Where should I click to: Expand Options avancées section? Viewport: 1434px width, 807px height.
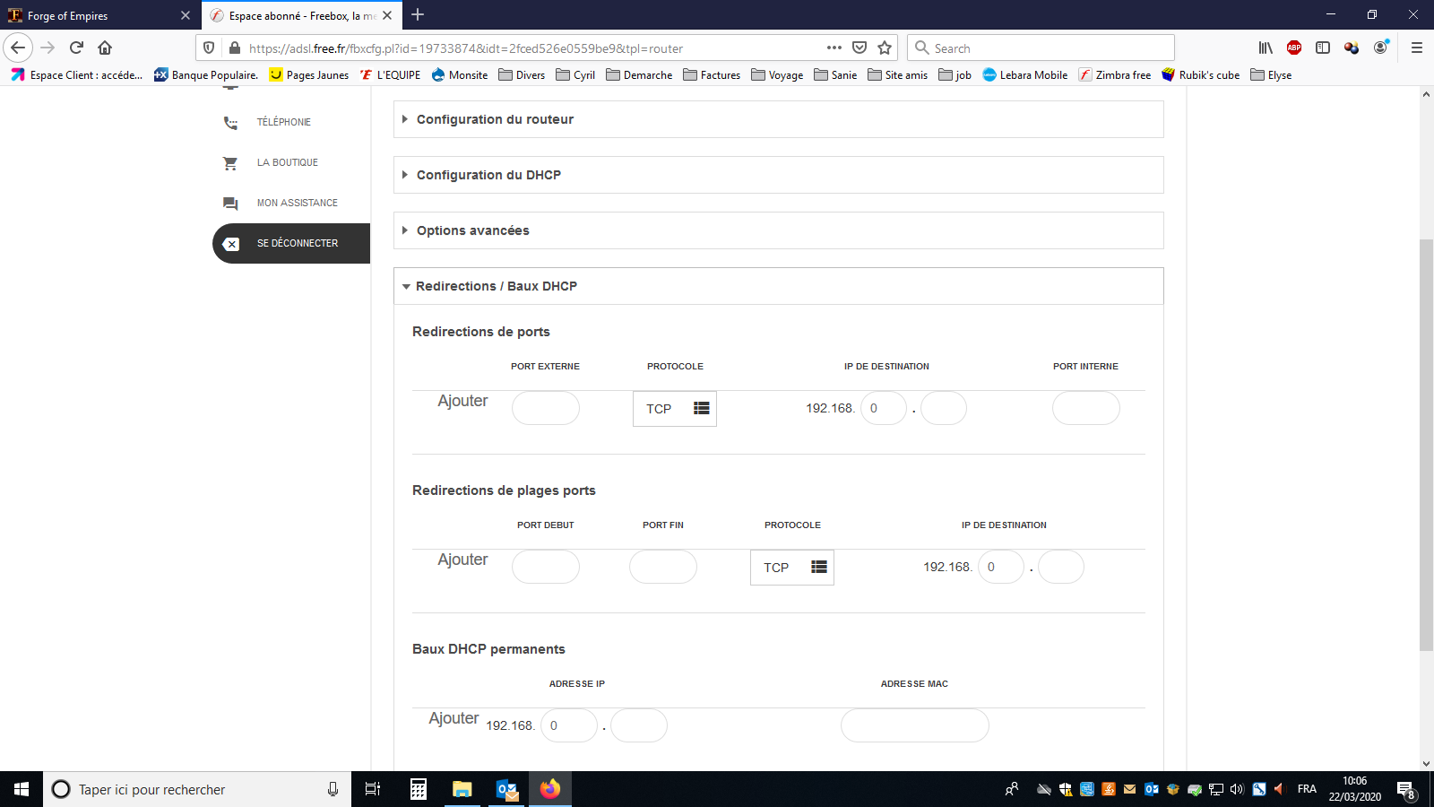472,230
